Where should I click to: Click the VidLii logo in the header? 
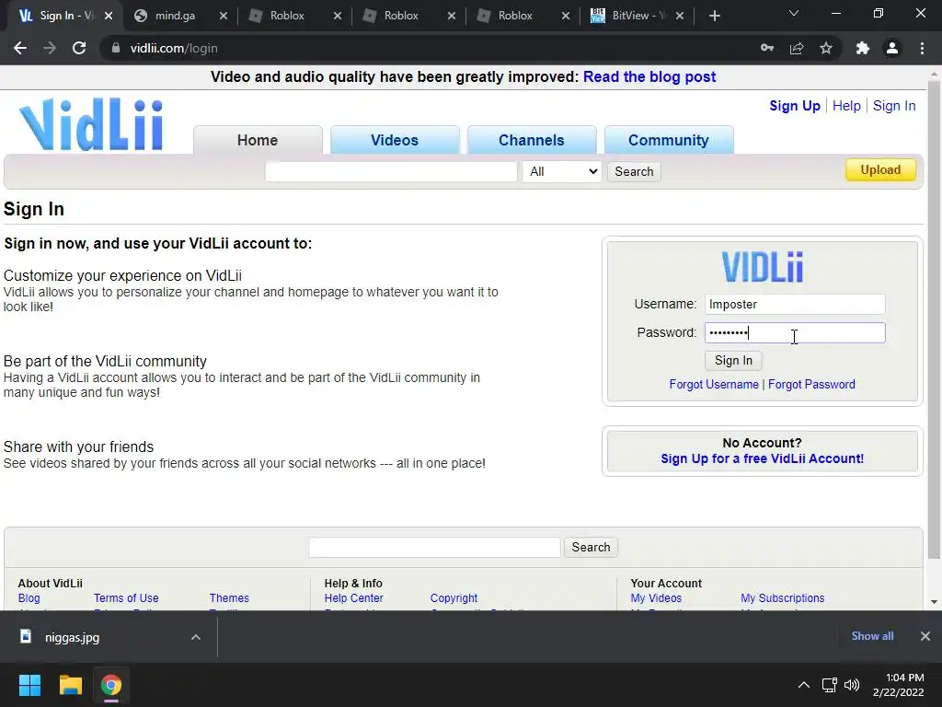(x=91, y=124)
